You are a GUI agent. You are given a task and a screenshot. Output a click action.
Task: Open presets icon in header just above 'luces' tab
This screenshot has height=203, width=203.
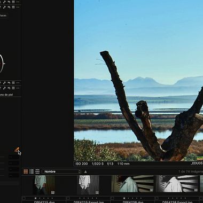[13, 7]
